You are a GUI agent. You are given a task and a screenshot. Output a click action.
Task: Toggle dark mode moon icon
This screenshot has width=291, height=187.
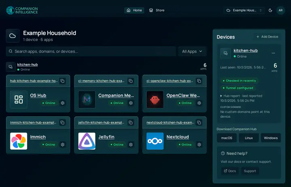coord(270,10)
